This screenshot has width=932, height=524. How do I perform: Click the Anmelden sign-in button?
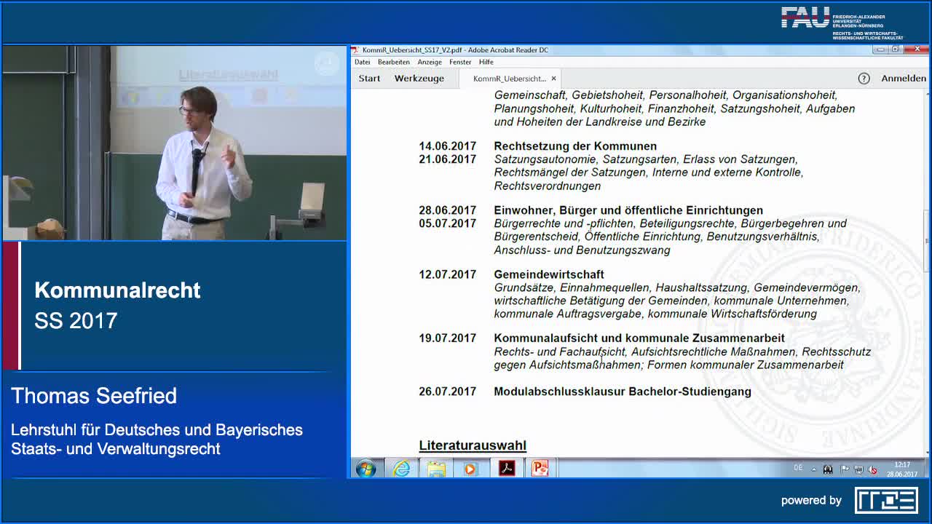[904, 79]
